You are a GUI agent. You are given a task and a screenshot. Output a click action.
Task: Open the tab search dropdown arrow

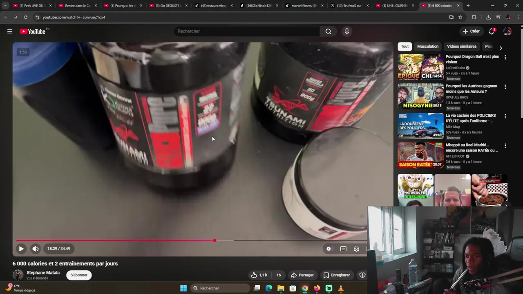point(5,6)
